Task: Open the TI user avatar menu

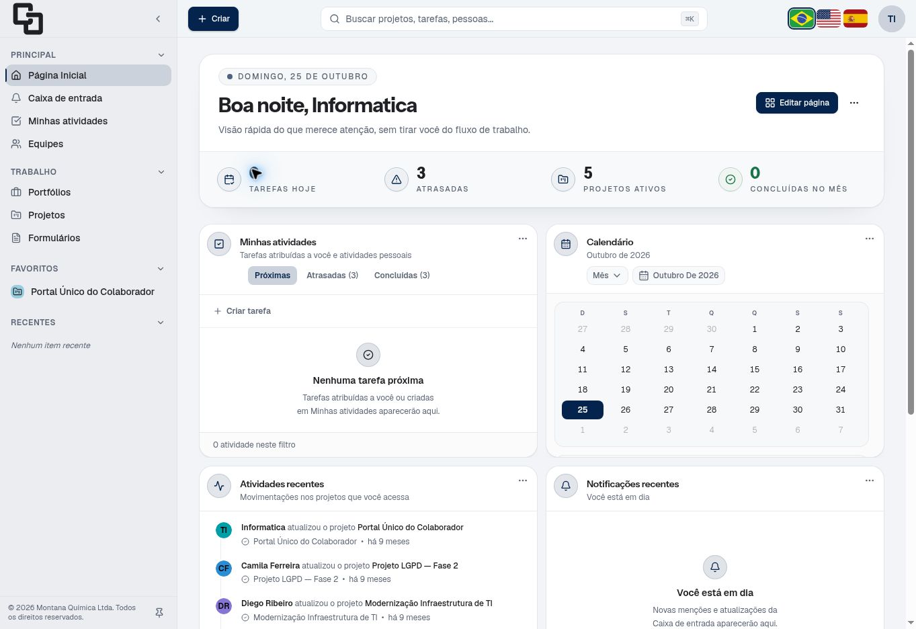Action: [892, 19]
